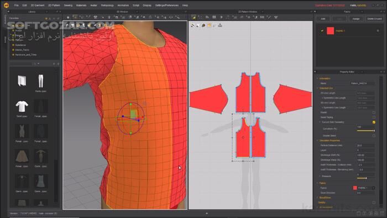Open the Materials menu
Image resolution: width=387 pixels, height=218 pixels.
[x=81, y=5]
